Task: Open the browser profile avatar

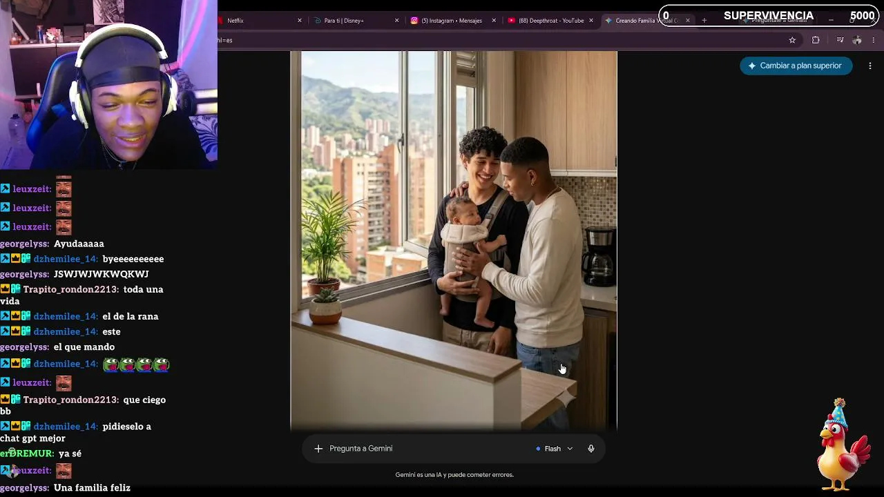Action: (x=857, y=40)
